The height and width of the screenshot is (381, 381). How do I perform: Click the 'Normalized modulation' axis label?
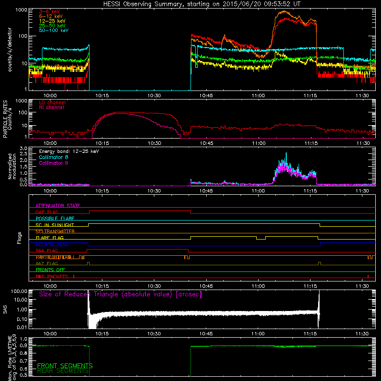click(12, 166)
